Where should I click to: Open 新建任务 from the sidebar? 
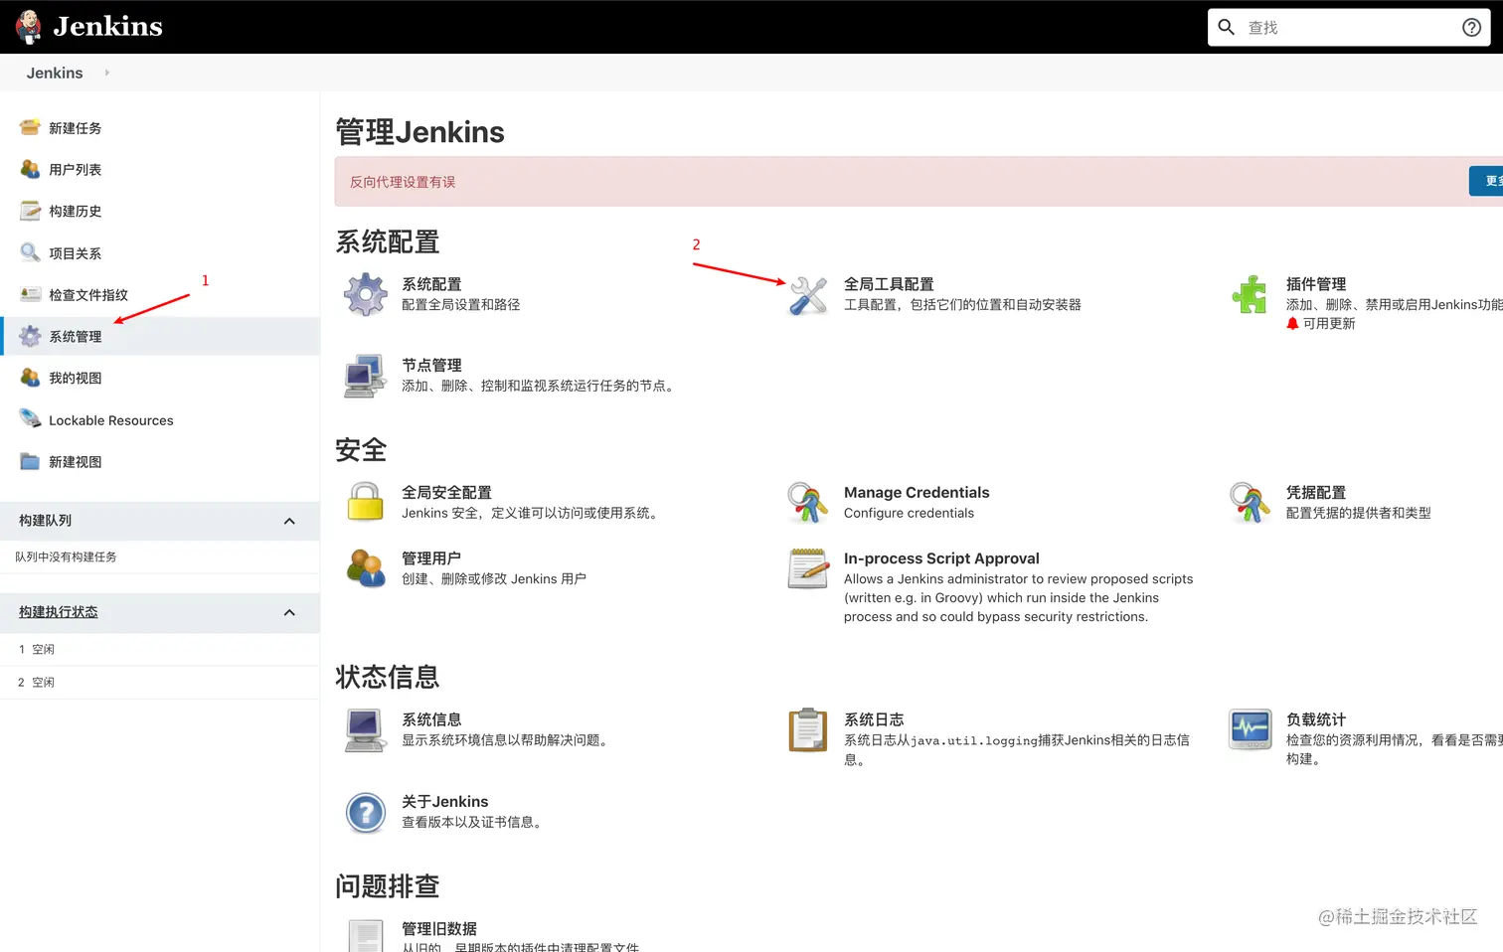75,127
